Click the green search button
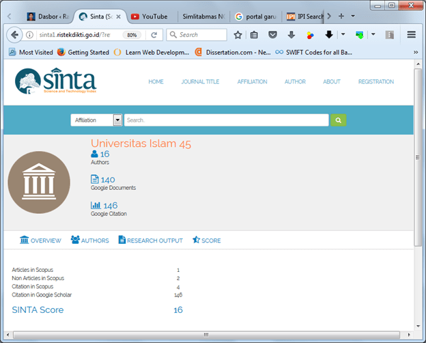This screenshot has width=426, height=343. 338,120
